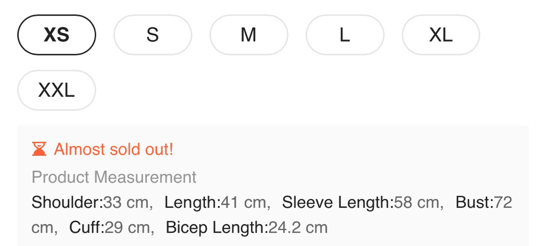Click the Product Measurement heading
Image resolution: width=546 pixels, height=246 pixels.
coord(114,177)
